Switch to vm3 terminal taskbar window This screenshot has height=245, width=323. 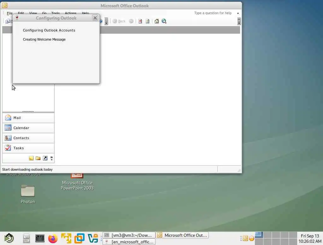click(x=129, y=235)
